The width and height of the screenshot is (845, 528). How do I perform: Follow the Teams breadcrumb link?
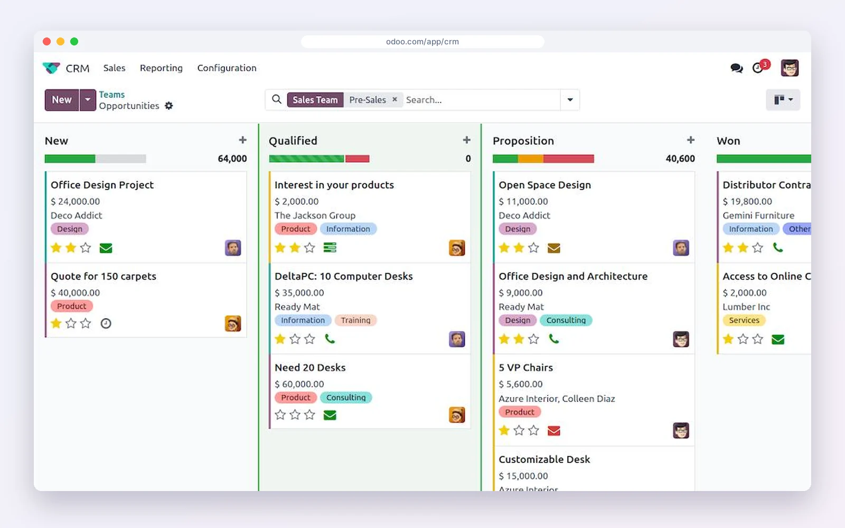click(112, 95)
